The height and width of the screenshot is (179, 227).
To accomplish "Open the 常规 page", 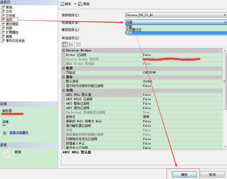I will point(9,7).
